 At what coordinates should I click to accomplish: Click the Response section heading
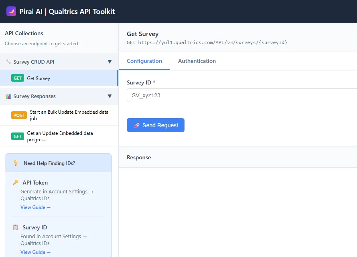tap(139, 157)
